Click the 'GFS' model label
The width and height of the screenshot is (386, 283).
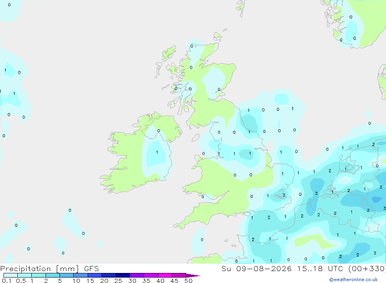pyautogui.click(x=91, y=269)
